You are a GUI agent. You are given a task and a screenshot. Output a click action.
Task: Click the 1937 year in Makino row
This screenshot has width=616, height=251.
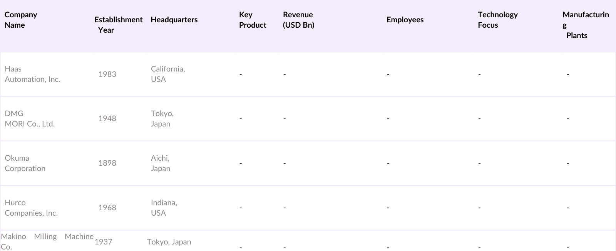click(103, 242)
